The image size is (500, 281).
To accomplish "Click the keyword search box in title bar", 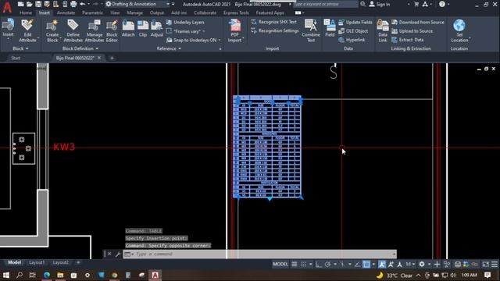I will [x=325, y=4].
